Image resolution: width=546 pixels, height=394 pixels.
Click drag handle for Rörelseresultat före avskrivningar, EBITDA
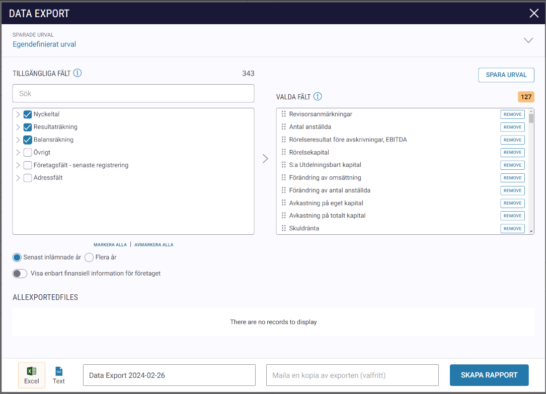coord(284,140)
